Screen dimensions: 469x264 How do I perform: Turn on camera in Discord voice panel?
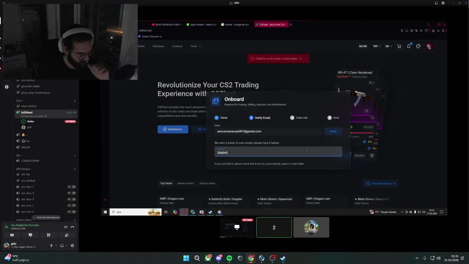pos(12,235)
